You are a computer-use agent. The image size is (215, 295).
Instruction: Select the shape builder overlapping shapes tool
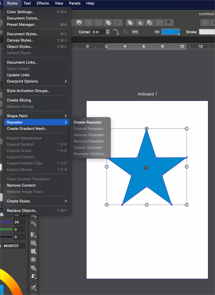click(x=33, y=268)
